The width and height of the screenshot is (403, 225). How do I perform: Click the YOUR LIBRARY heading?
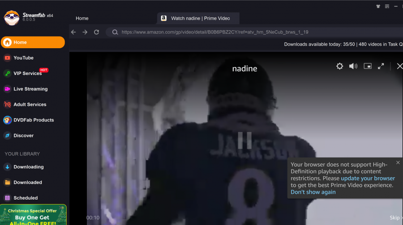pyautogui.click(x=22, y=154)
